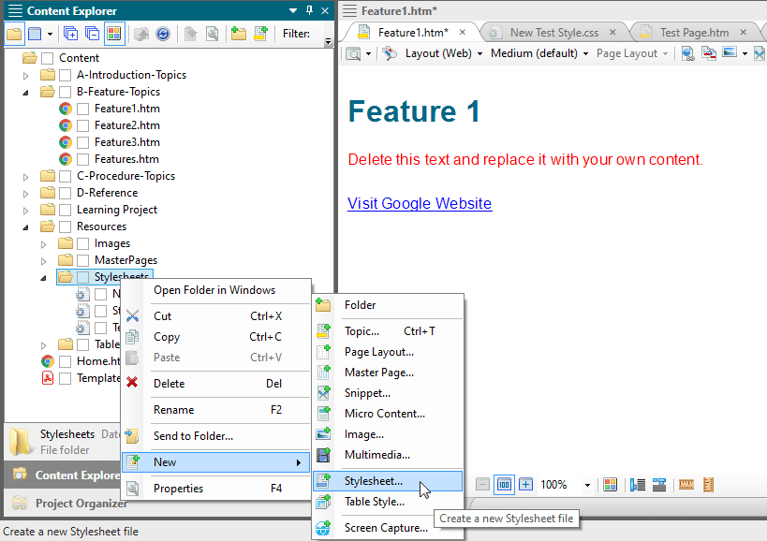767x541 pixels.
Task: Click the Collapse All icon in Content Explorer
Action: click(92, 34)
